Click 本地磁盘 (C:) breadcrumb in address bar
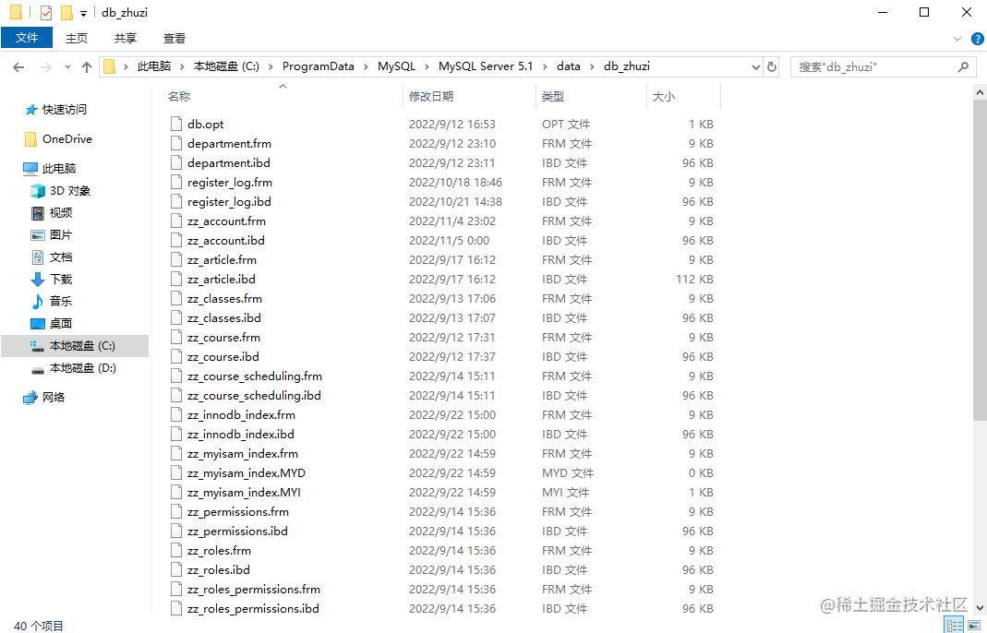The image size is (987, 633). pyautogui.click(x=226, y=66)
